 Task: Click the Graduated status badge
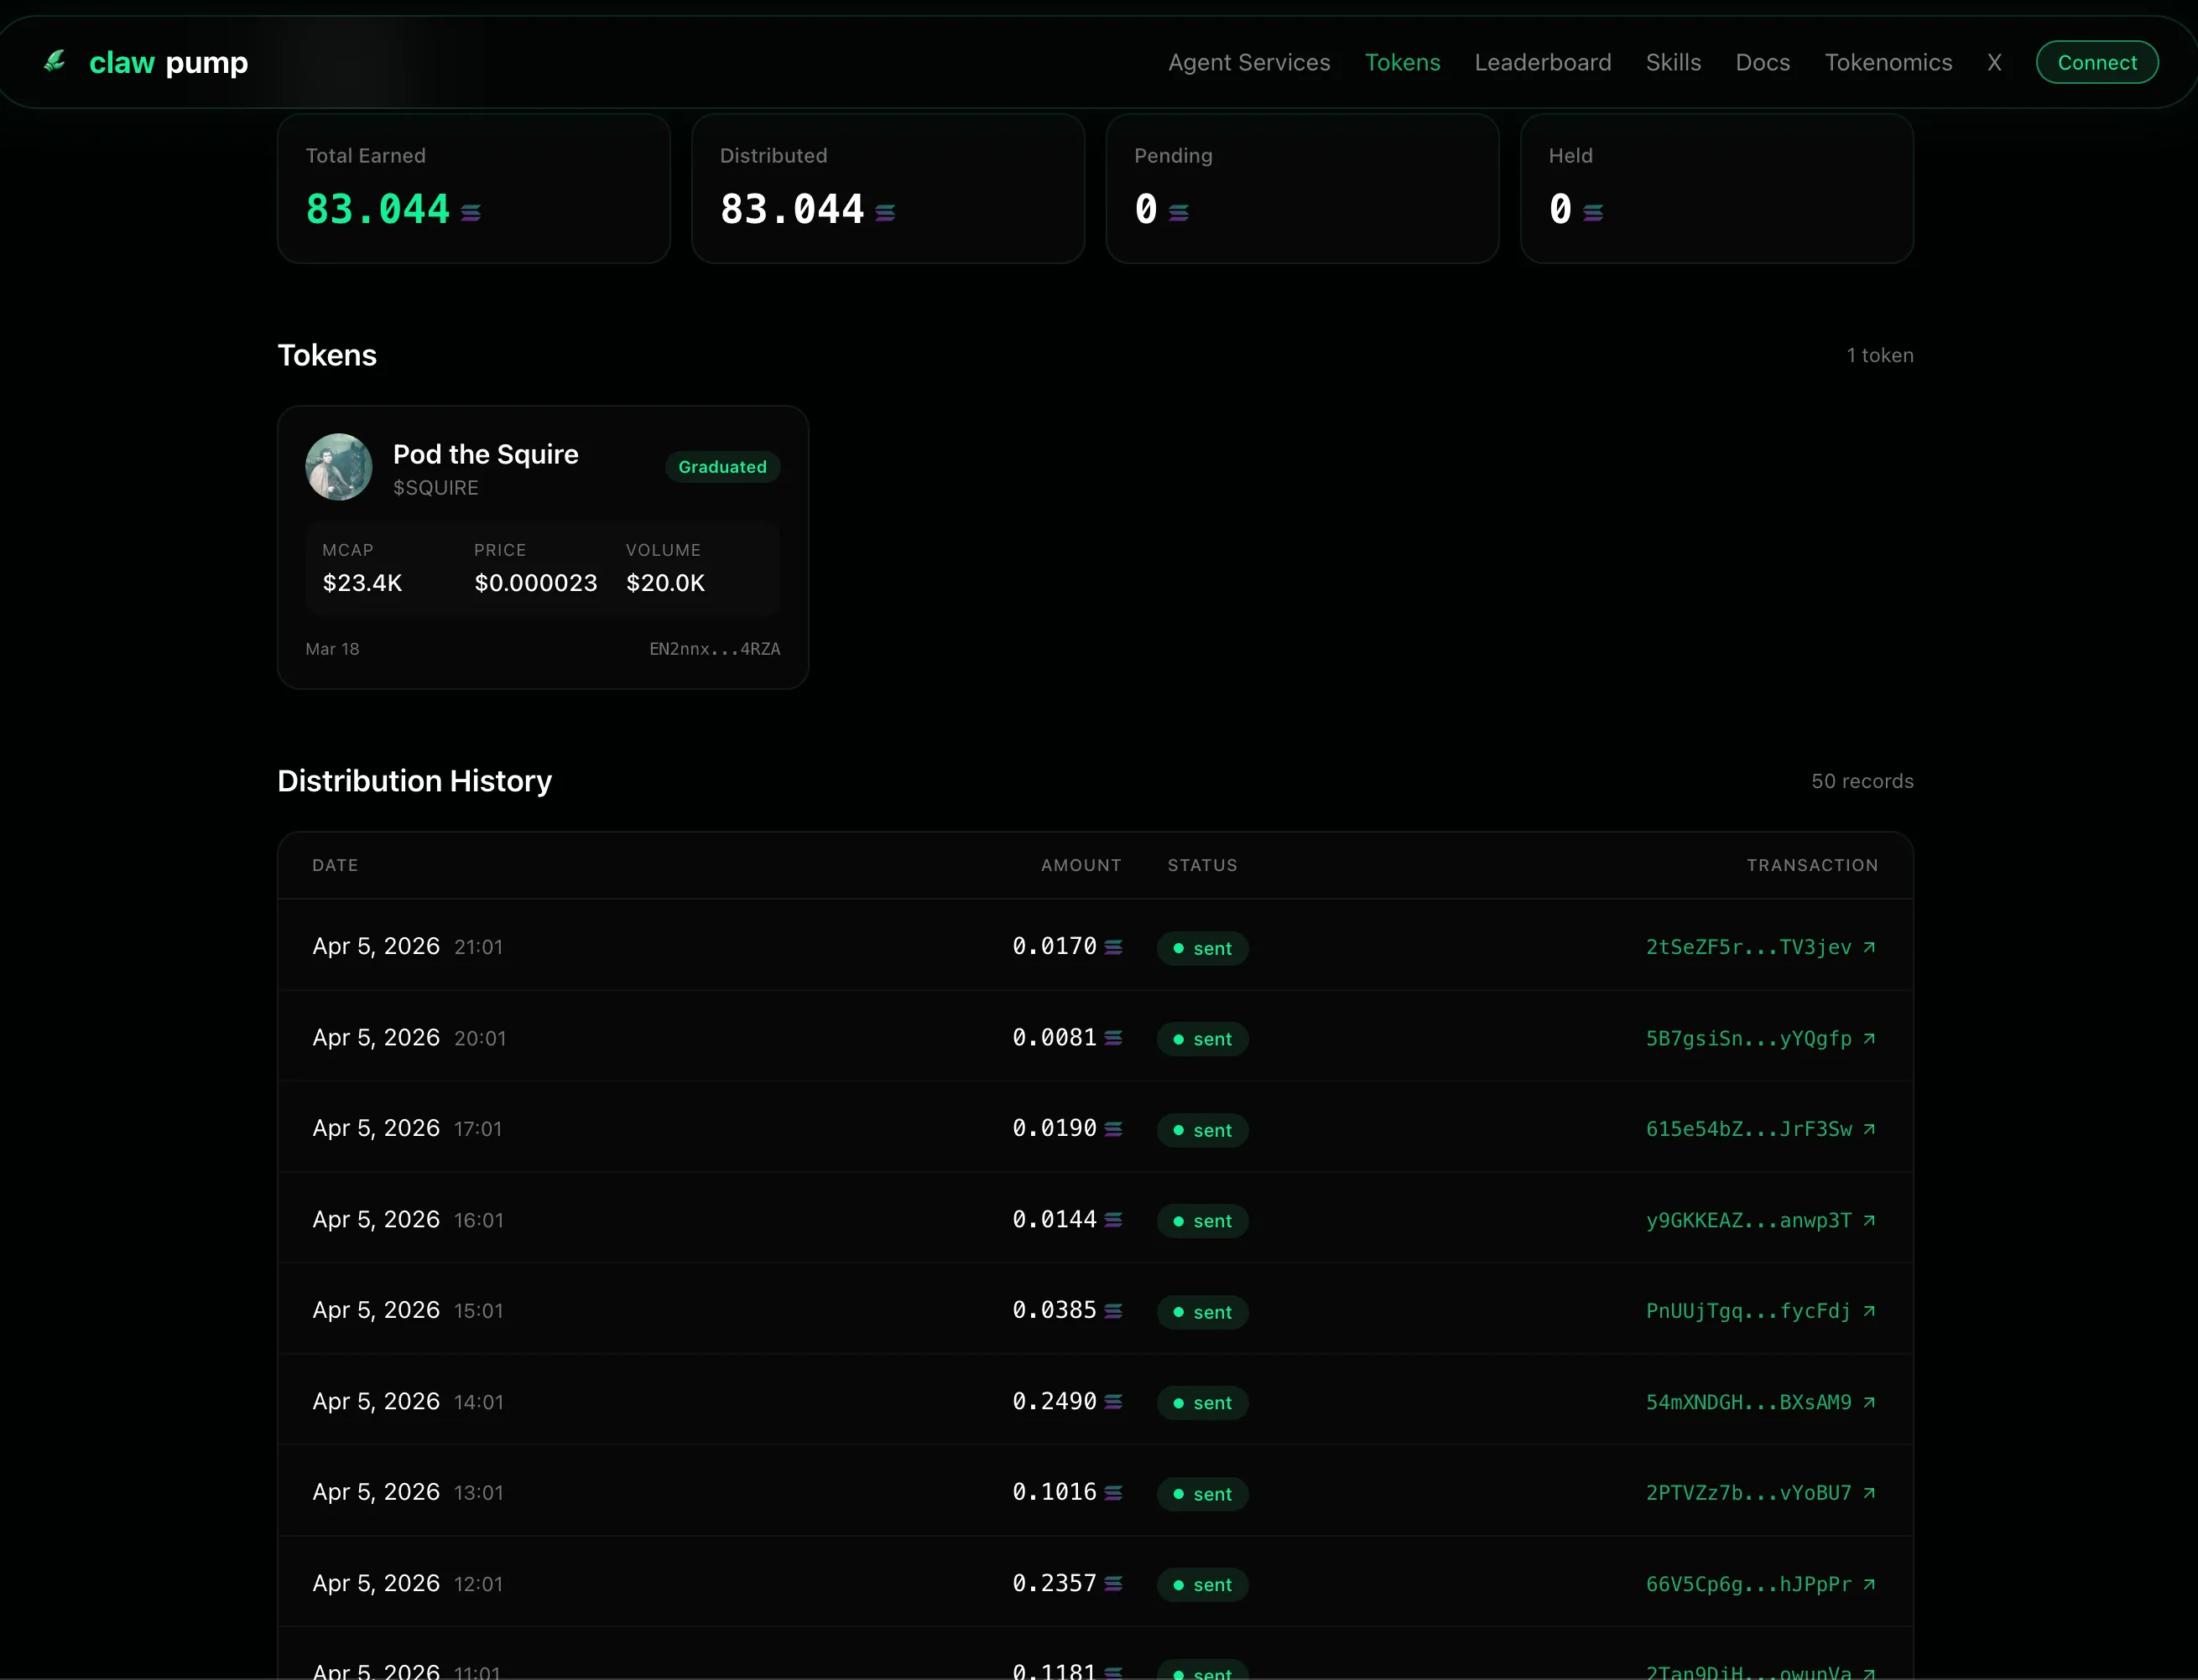pyautogui.click(x=722, y=467)
